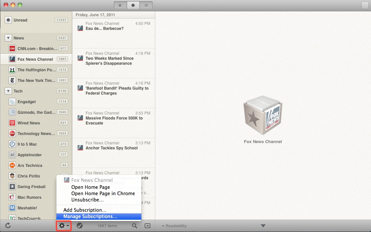
Task: Open the gear actions menu
Action: (64, 226)
